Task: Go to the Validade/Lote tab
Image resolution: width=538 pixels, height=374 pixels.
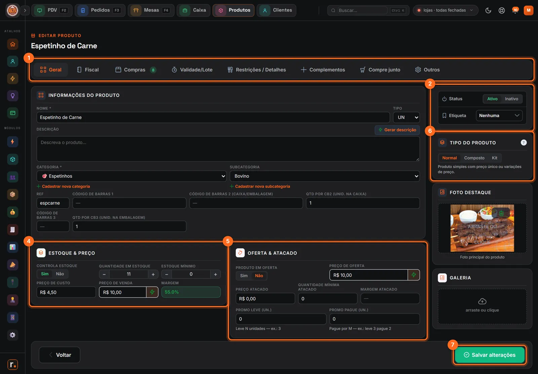Action: [192, 70]
